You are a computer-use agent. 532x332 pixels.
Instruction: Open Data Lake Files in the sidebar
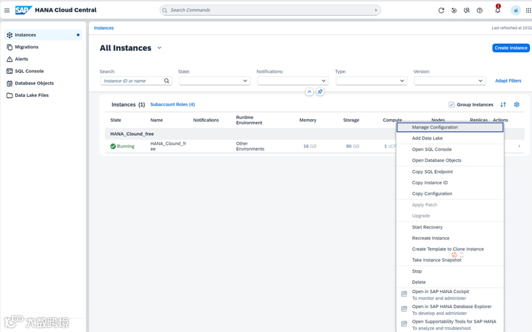tap(43, 95)
